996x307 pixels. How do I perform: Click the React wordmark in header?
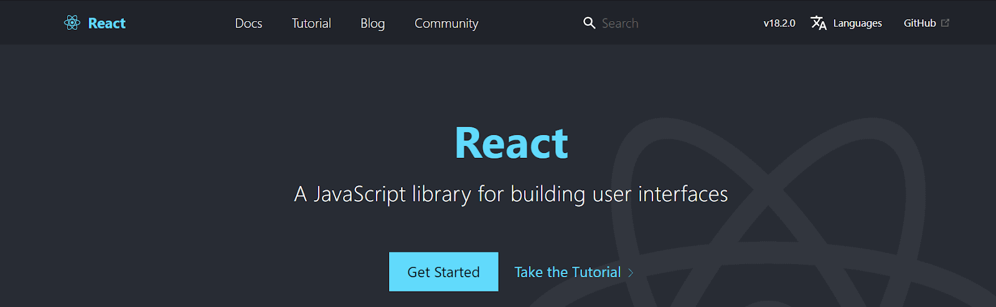coord(107,23)
